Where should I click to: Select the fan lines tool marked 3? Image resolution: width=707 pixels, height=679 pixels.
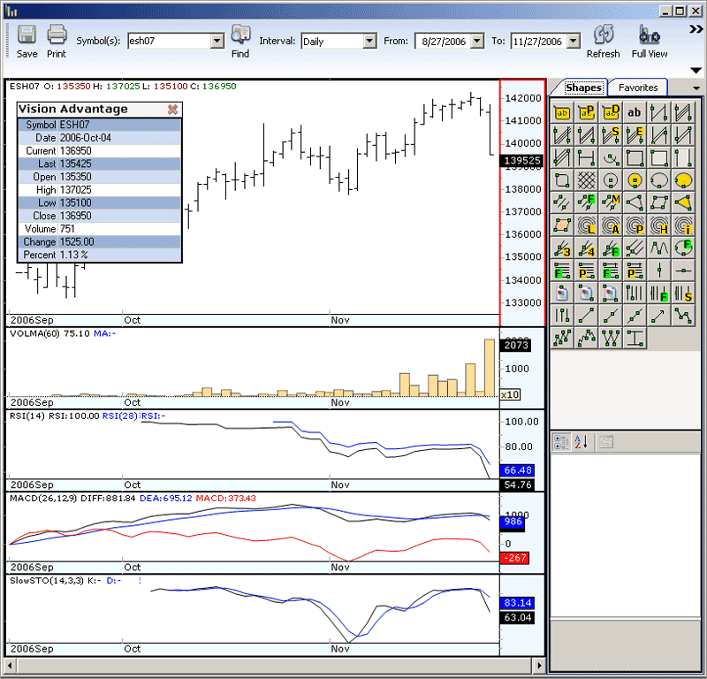[562, 248]
